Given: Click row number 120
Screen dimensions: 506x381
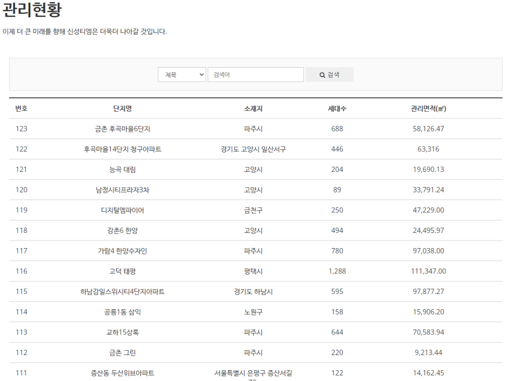Looking at the screenshot, I should (21, 190).
